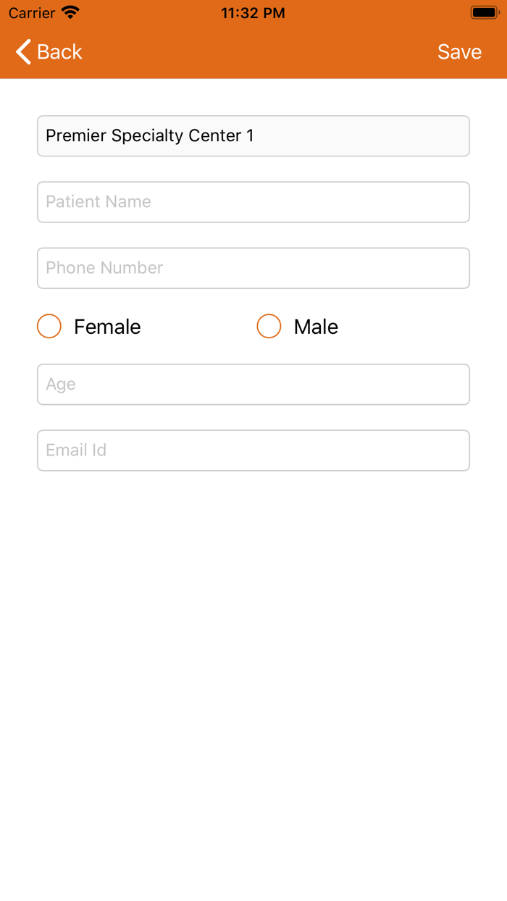Select the Male radio button circle
The width and height of the screenshot is (507, 901).
pyautogui.click(x=269, y=327)
